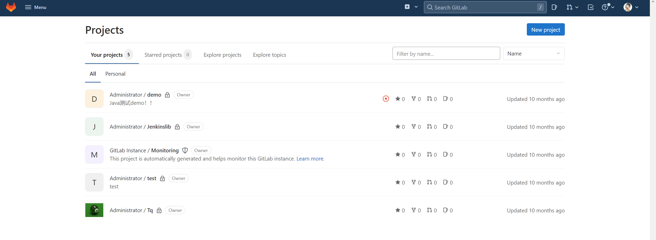Open the To-Do List icon
This screenshot has height=240, width=656.
tap(591, 7)
